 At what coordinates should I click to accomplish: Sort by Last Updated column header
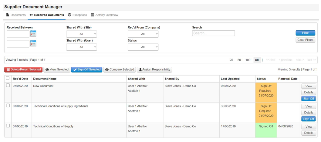click(230, 79)
